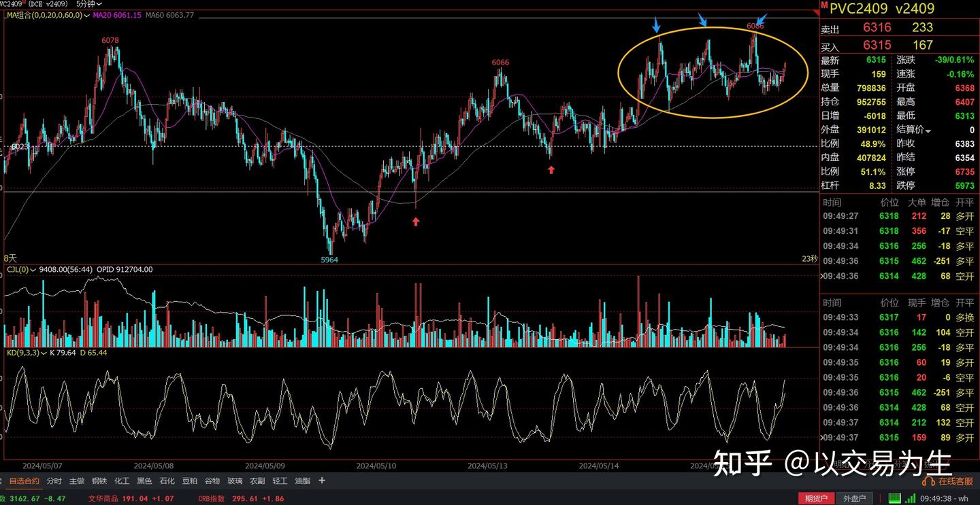
Task: Open 在线客服 headset support icon
Action: click(928, 481)
